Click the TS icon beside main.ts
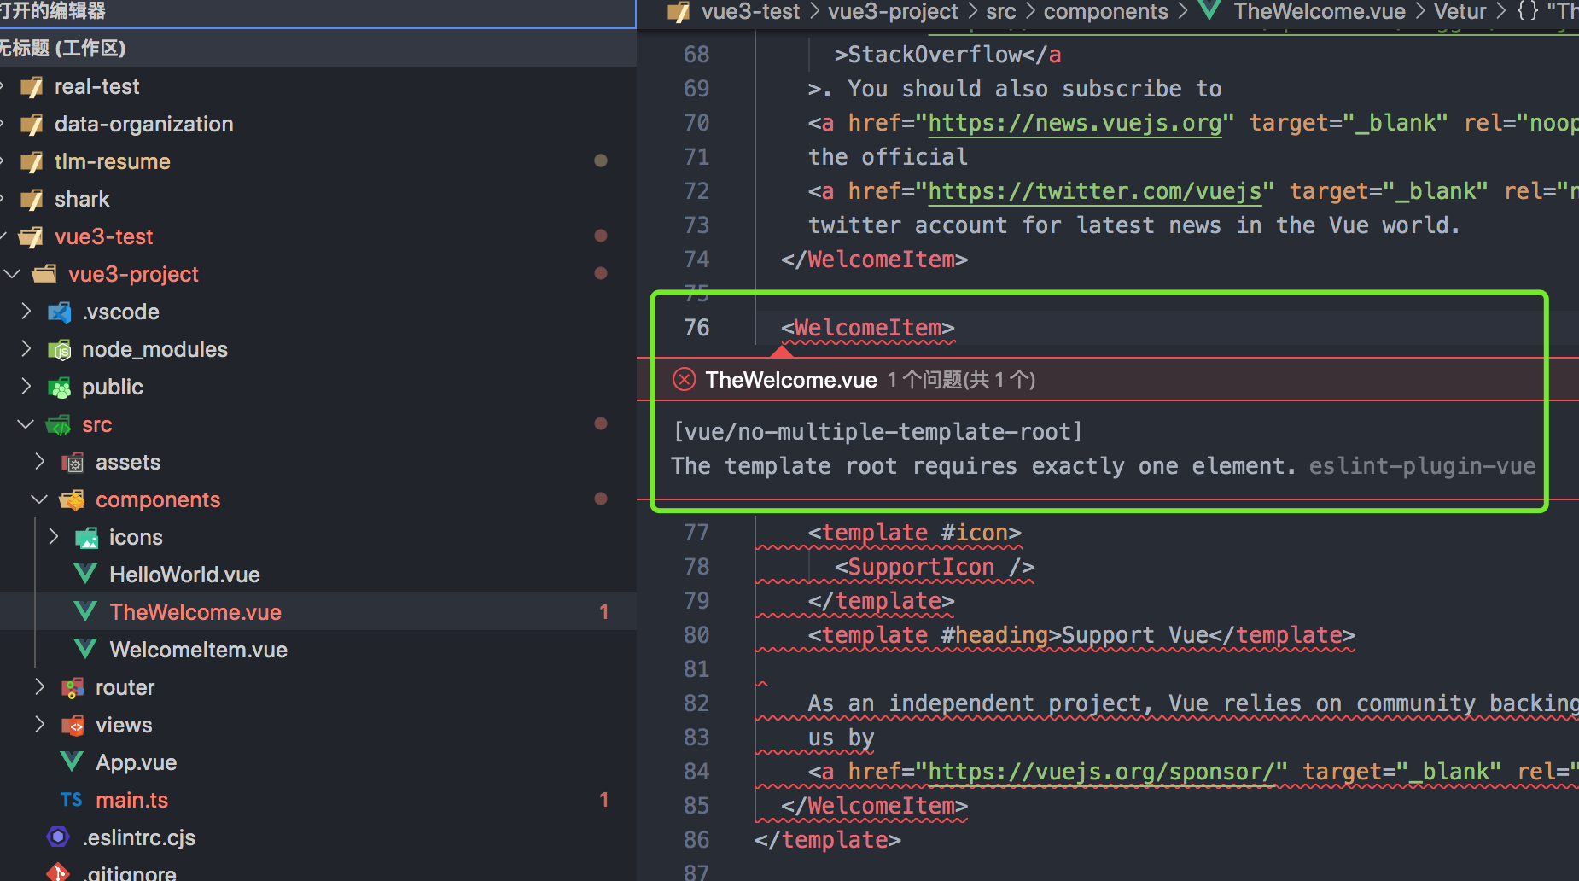The image size is (1579, 881). pyautogui.click(x=72, y=800)
